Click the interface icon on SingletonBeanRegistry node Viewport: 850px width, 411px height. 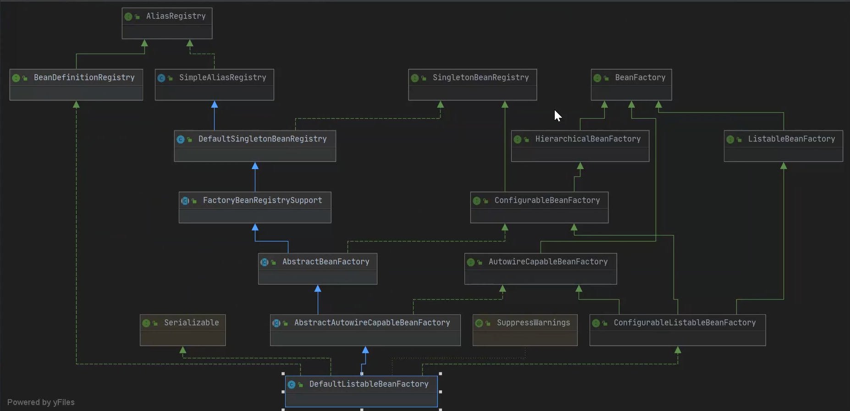tap(415, 78)
